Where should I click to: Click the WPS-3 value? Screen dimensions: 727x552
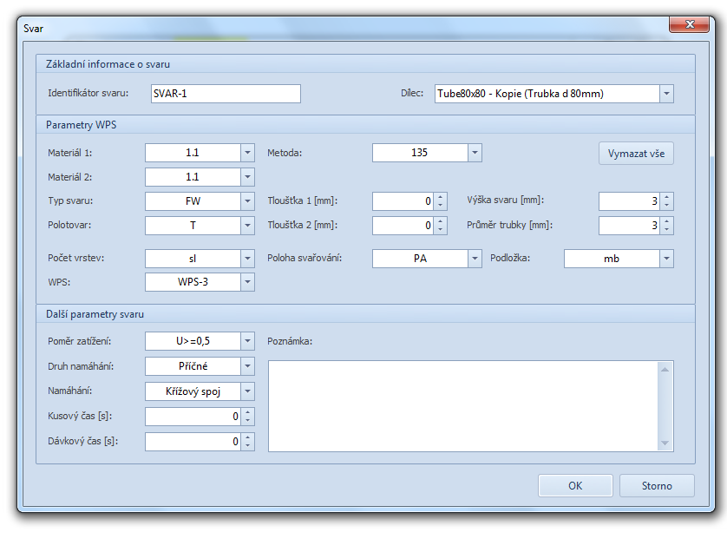tap(193, 282)
